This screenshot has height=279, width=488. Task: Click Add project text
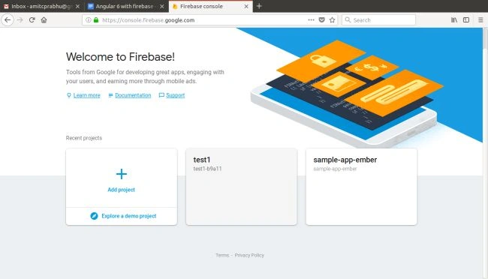[x=122, y=190]
